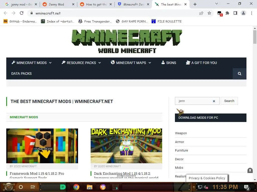Expand the Minecraft Mods dropdown chevron
This screenshot has height=192, width=257.
[x=50, y=63]
